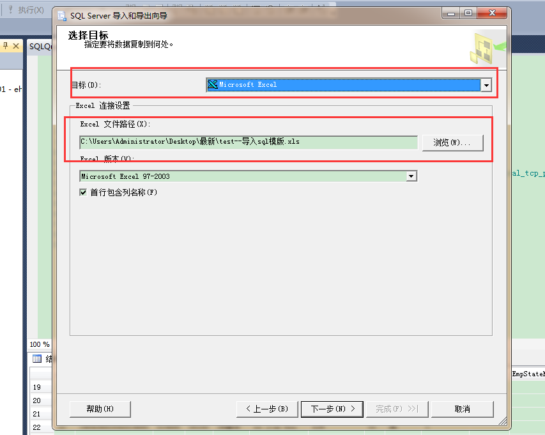This screenshot has width=545, height=435.
Task: Minimize the wizard window
Action: point(451,13)
